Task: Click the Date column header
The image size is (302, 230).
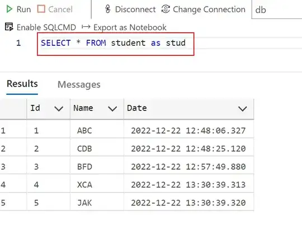Action: tap(189, 108)
